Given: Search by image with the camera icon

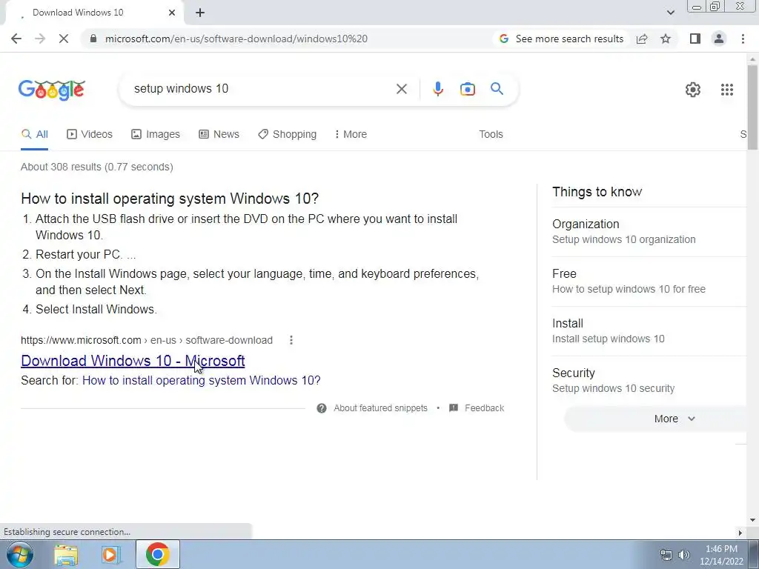Looking at the screenshot, I should pos(468,89).
